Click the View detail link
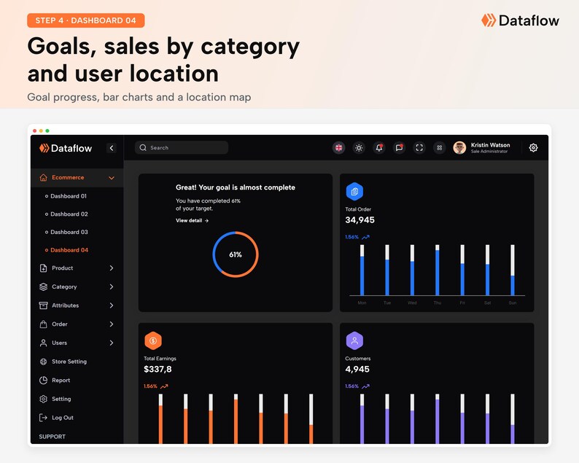Image resolution: width=579 pixels, height=463 pixels. 192,220
